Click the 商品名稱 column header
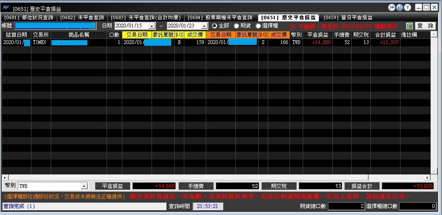The height and width of the screenshot is (215, 442). 79,35
